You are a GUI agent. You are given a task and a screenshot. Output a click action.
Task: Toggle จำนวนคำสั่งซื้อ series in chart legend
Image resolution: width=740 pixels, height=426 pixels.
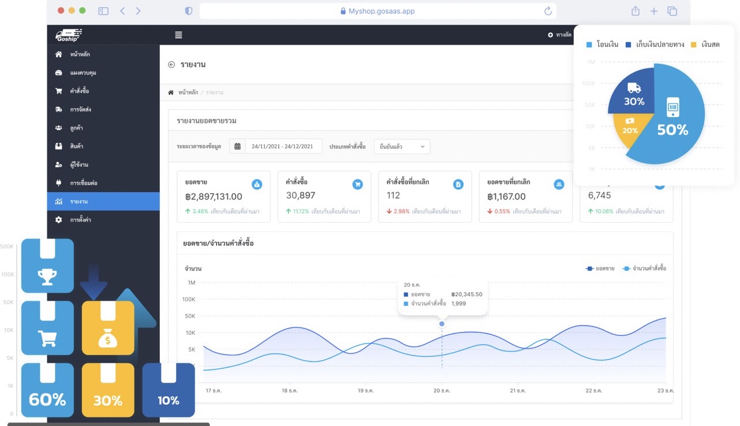coord(645,268)
